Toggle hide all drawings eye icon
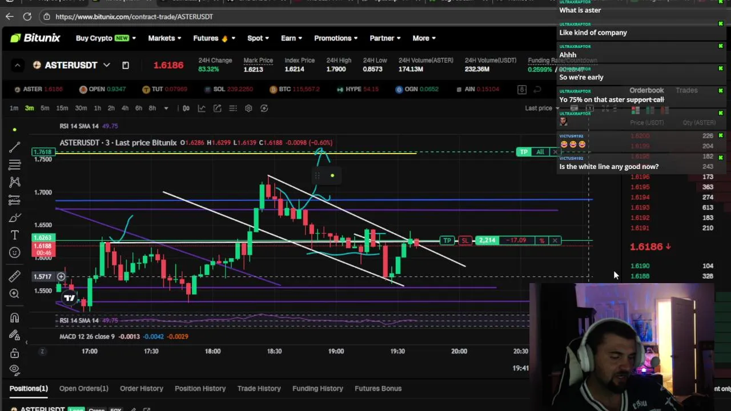Viewport: 731px width, 411px height. click(x=15, y=369)
